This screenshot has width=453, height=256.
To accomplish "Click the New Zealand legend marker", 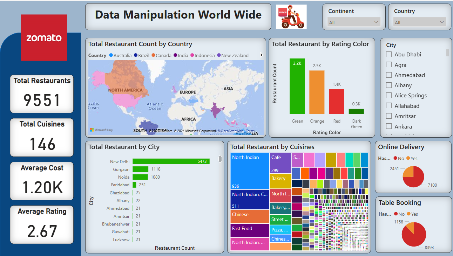I will (219, 55).
